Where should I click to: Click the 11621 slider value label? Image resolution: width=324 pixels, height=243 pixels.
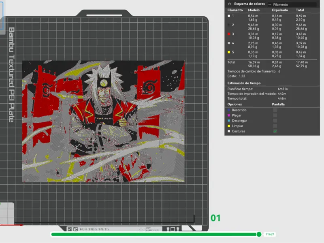[270, 234]
